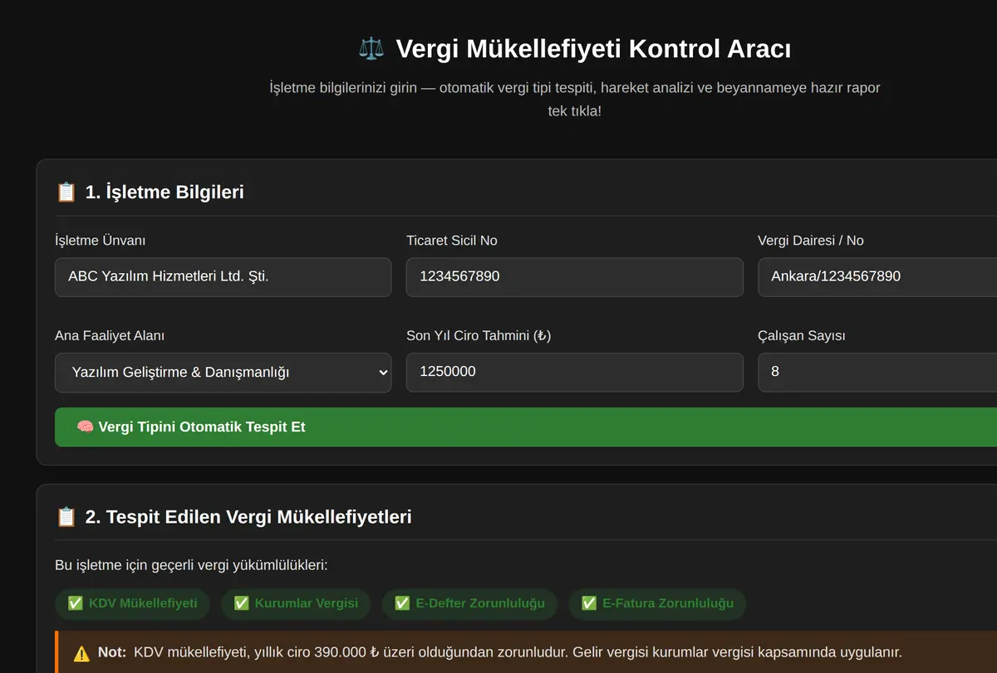Click the İşletme Ünvanı label

coord(101,241)
